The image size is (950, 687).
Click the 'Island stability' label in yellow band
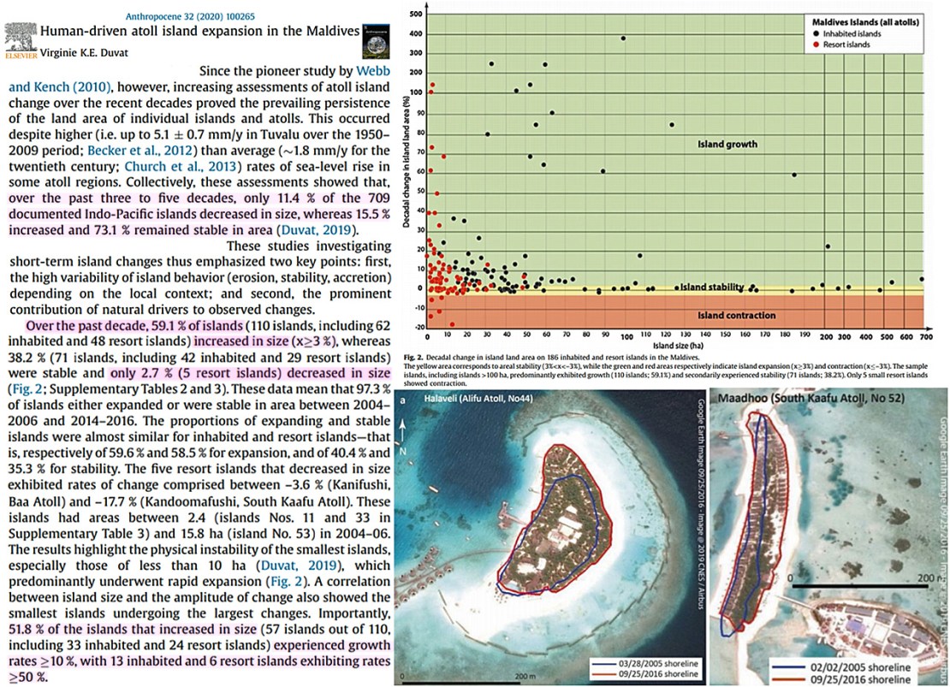tap(710, 287)
